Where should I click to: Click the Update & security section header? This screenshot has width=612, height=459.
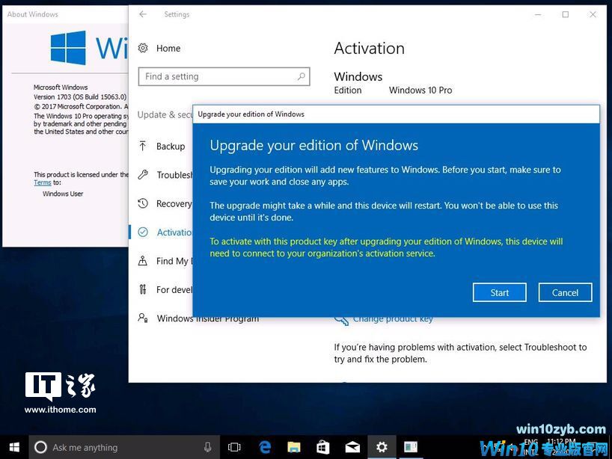[x=165, y=114]
